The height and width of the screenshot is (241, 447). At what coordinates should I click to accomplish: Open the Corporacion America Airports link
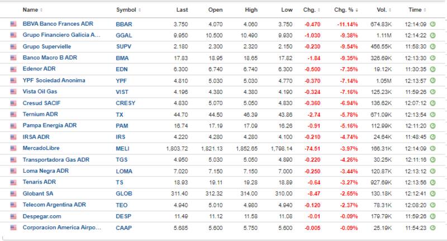(x=61, y=228)
